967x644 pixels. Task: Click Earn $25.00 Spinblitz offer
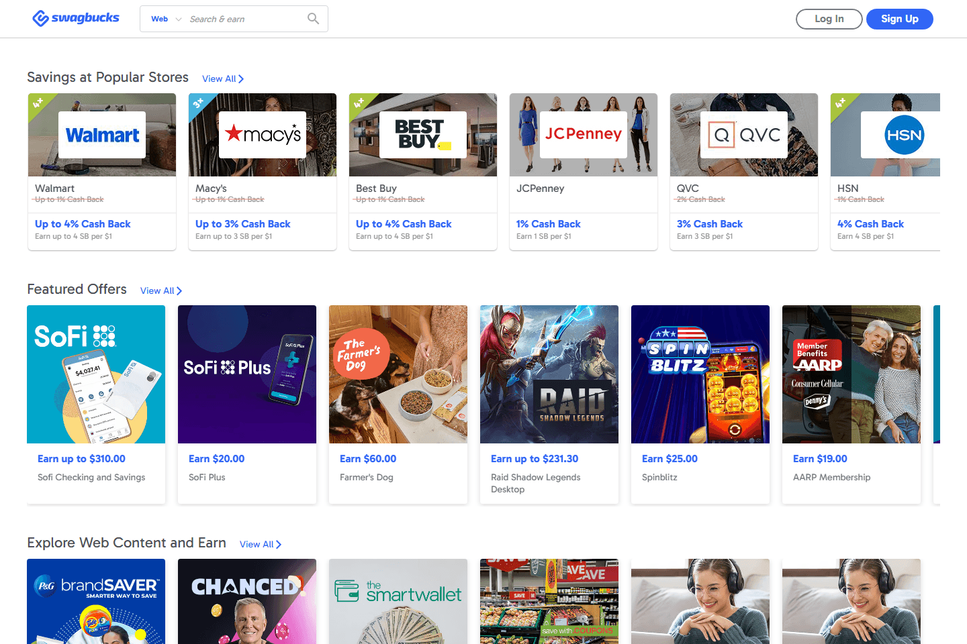[x=670, y=459]
